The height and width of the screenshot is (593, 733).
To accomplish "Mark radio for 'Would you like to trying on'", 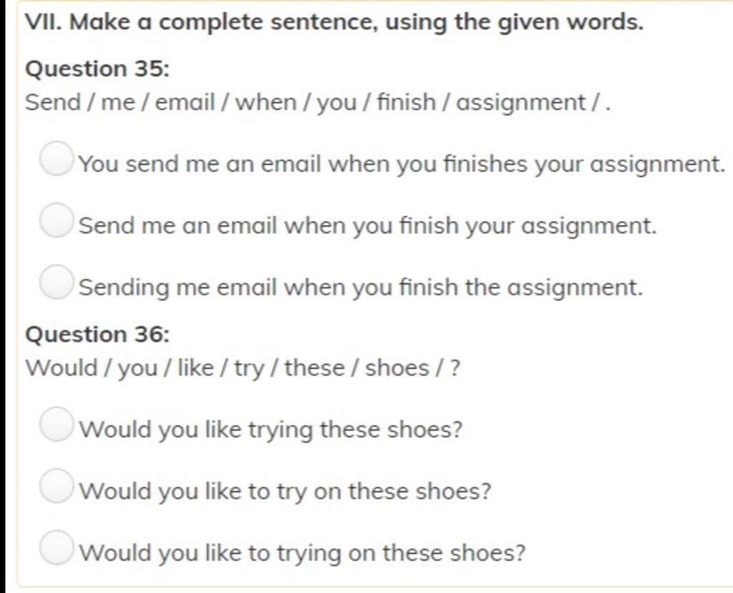I will pyautogui.click(x=57, y=547).
